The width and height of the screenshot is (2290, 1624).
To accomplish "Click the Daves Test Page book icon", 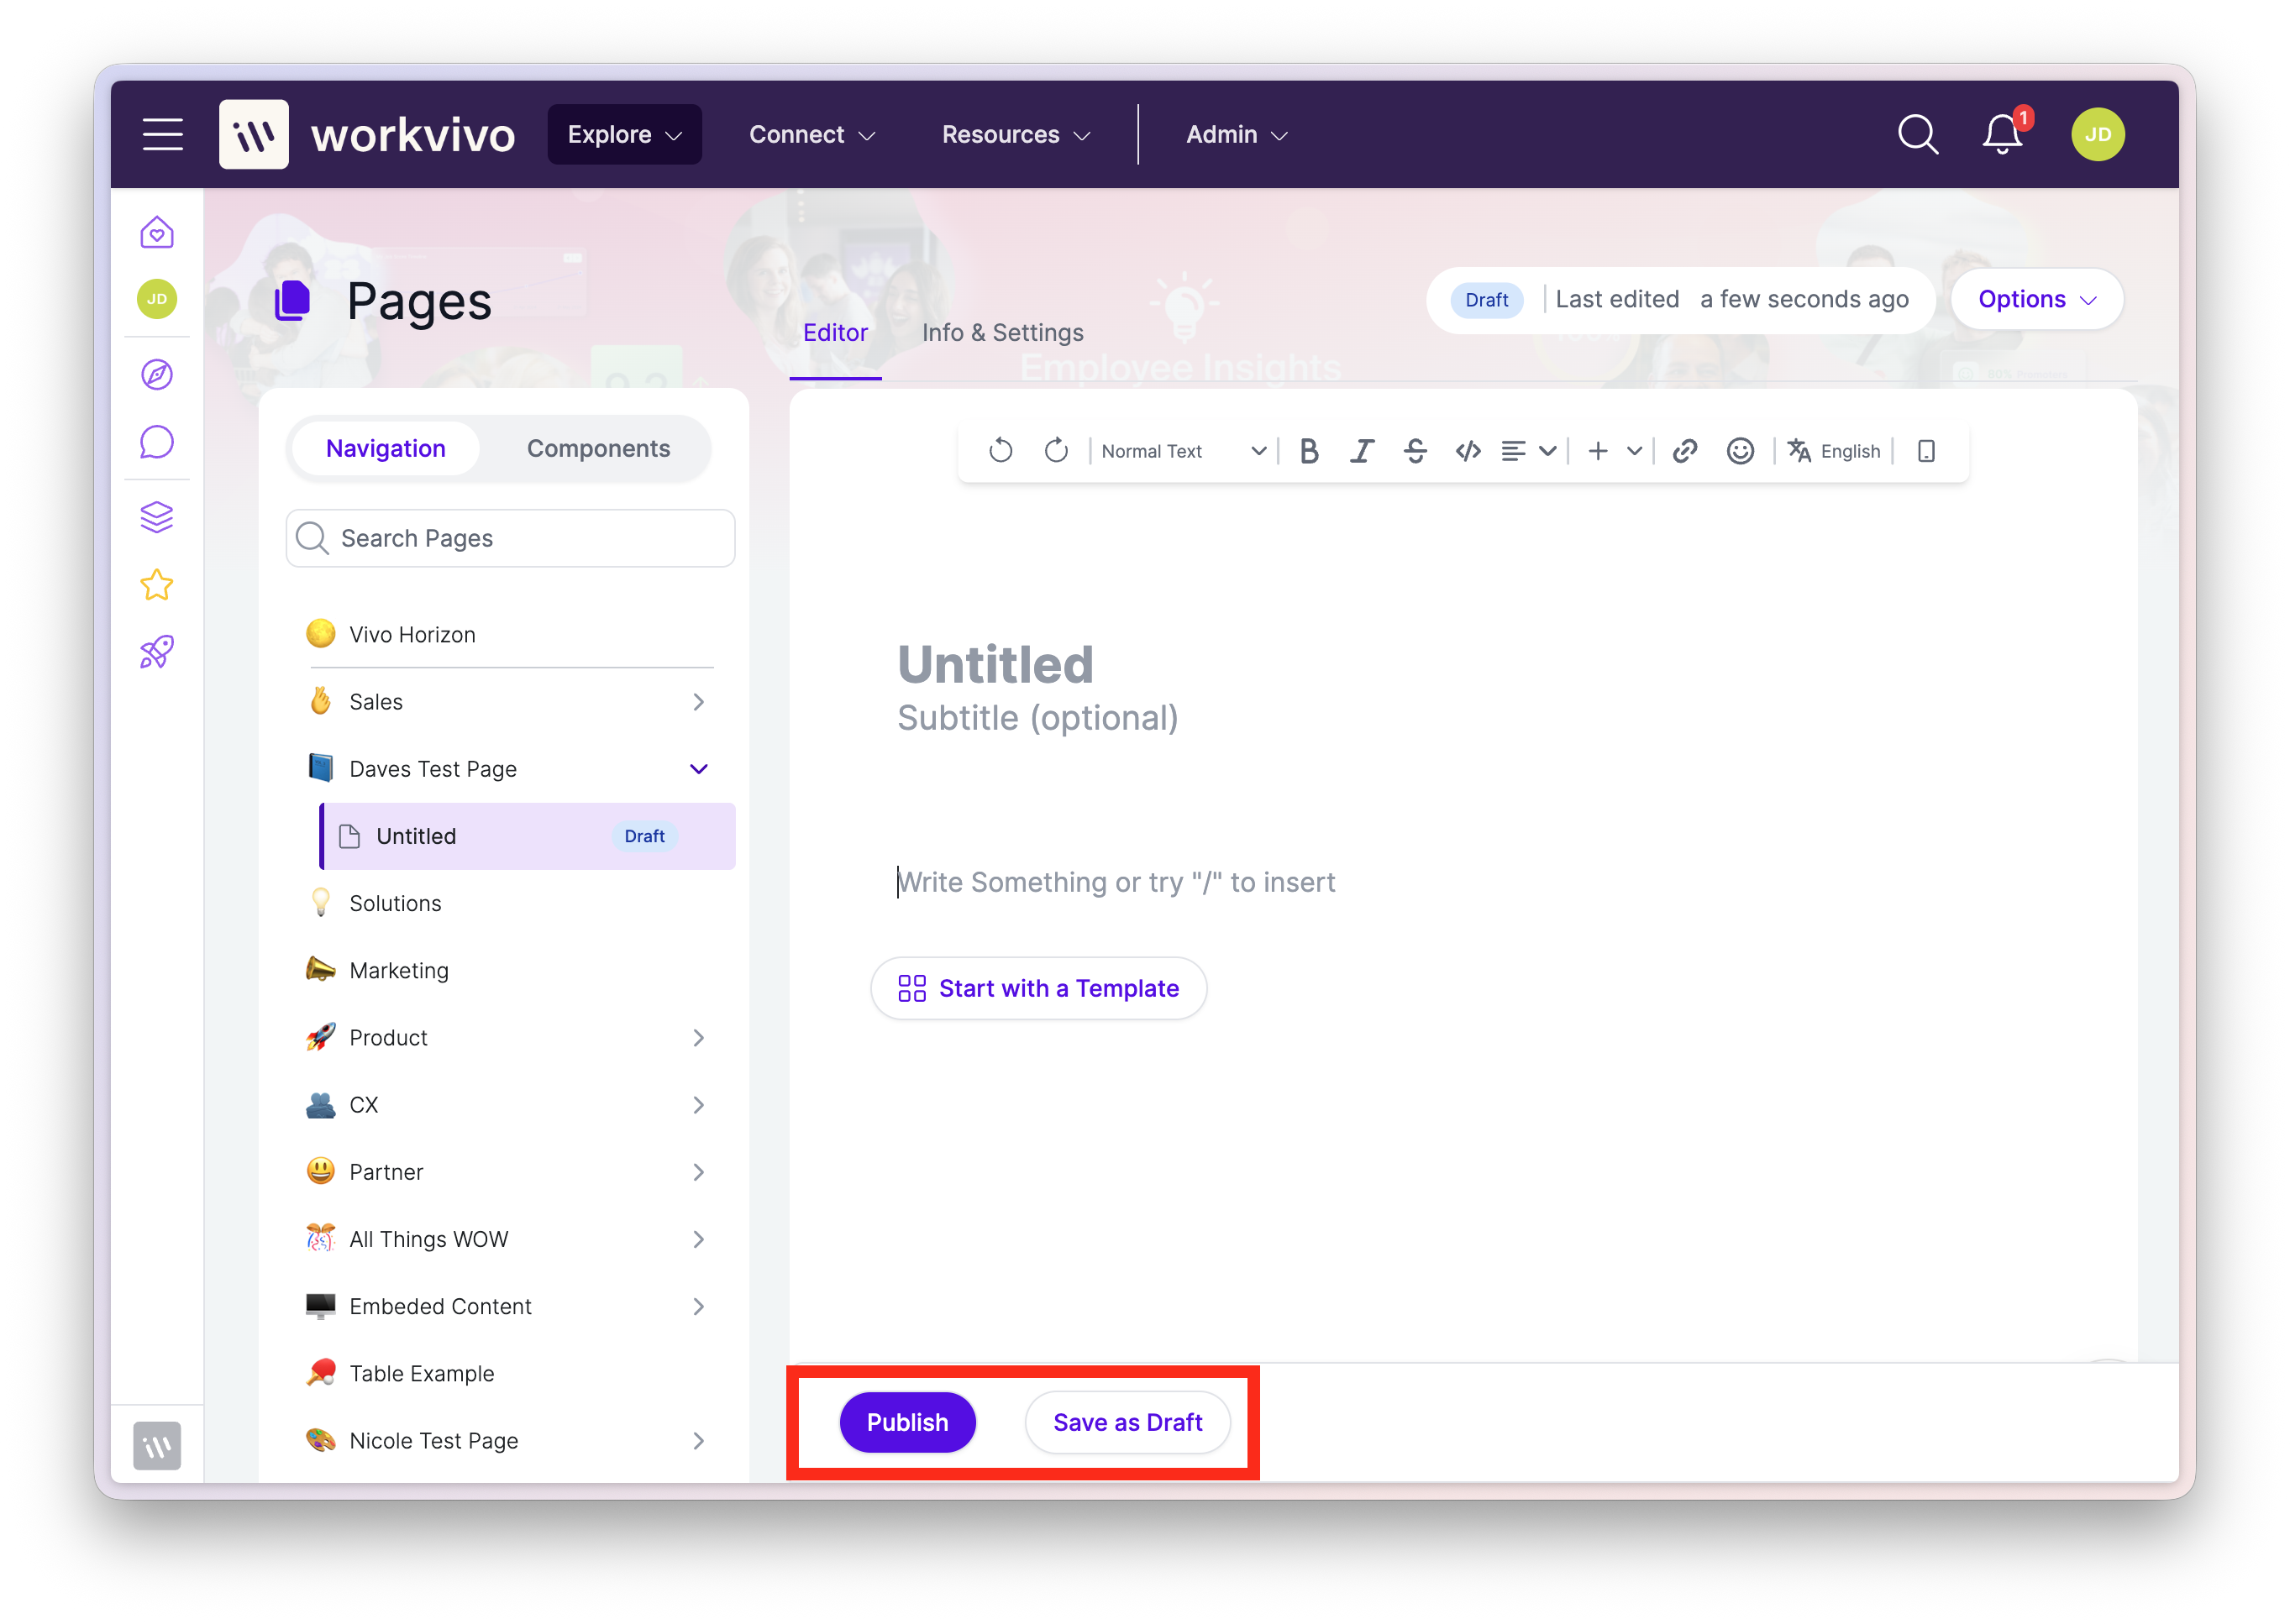I will (x=320, y=768).
